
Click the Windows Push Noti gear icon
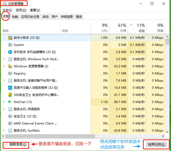point(10,59)
